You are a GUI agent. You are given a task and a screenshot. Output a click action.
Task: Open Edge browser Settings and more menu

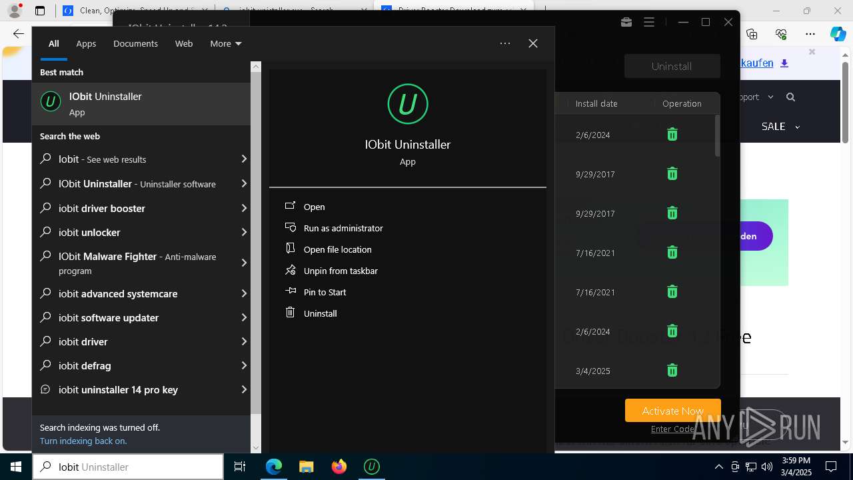click(810, 34)
